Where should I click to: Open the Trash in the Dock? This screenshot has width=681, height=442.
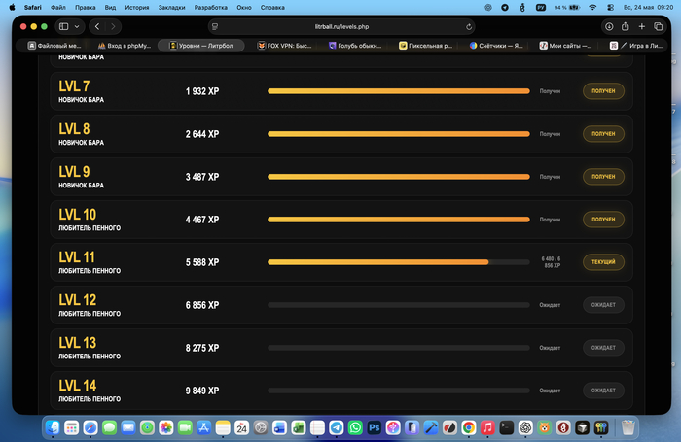tap(628, 427)
